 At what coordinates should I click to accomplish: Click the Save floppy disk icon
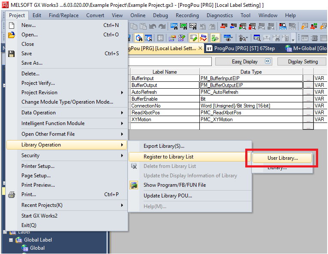(12, 54)
